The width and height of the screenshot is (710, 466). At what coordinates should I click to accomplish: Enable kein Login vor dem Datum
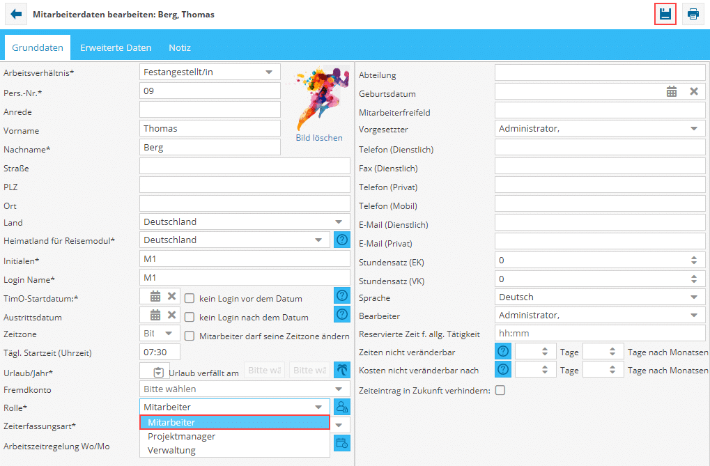click(x=190, y=298)
